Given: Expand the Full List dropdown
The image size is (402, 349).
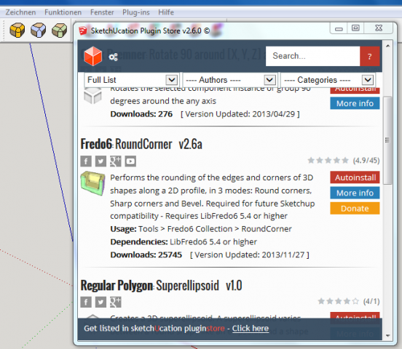Looking at the screenshot, I should 131,80.
